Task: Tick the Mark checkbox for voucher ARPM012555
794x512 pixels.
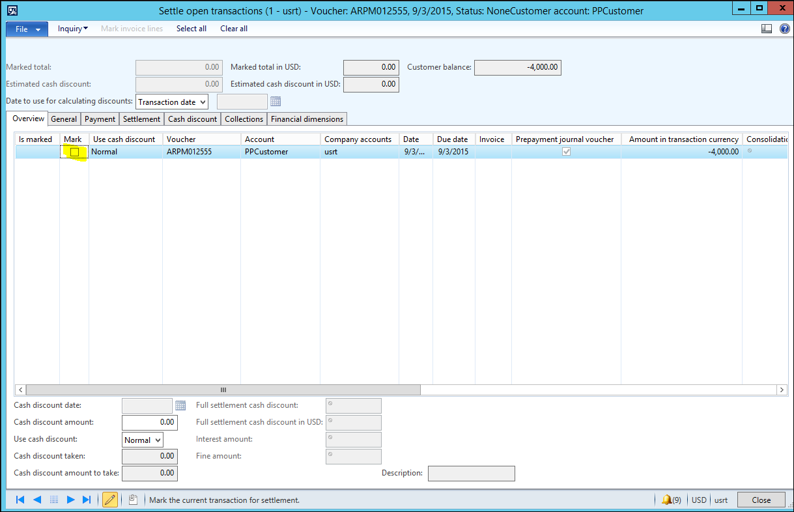Action: pos(74,152)
